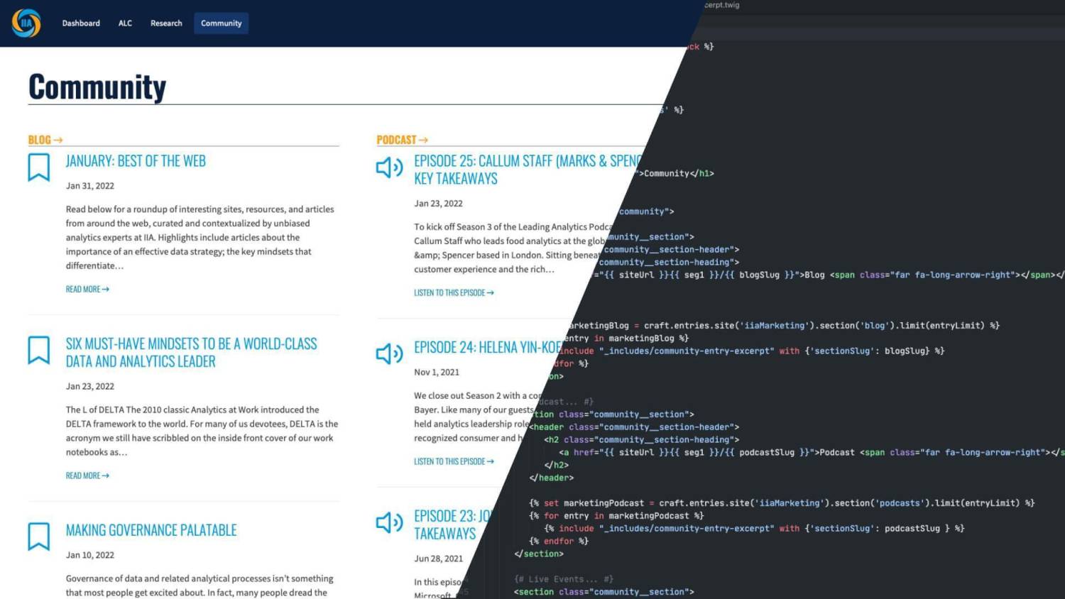
Task: Click Read More under January Best of Web
Action: click(87, 290)
